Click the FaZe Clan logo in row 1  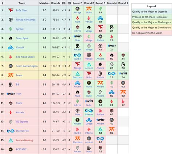pos(11,10)
